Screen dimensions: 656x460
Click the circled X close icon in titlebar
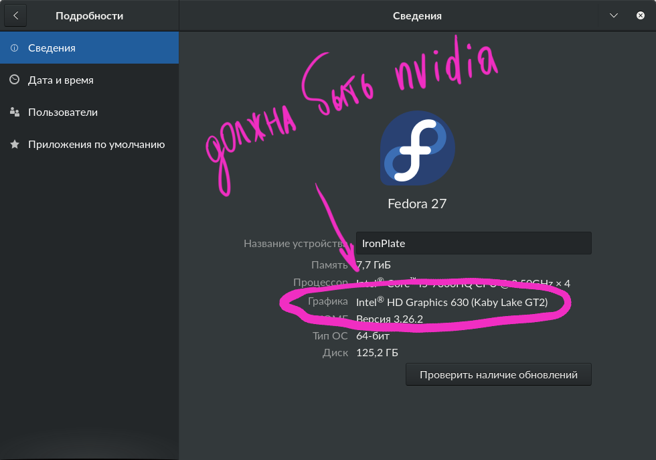click(x=641, y=15)
